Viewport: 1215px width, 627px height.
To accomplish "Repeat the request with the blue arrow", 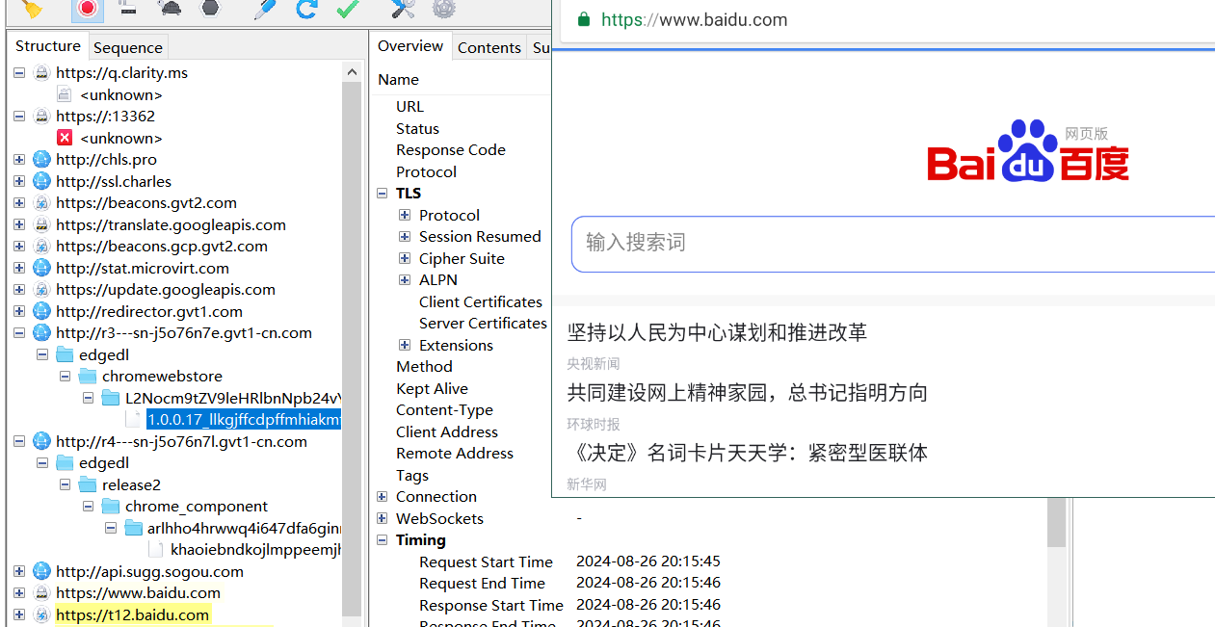I will (x=306, y=9).
